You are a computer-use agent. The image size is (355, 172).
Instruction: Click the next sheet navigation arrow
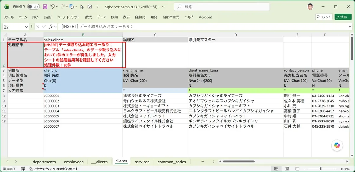(x=16, y=161)
